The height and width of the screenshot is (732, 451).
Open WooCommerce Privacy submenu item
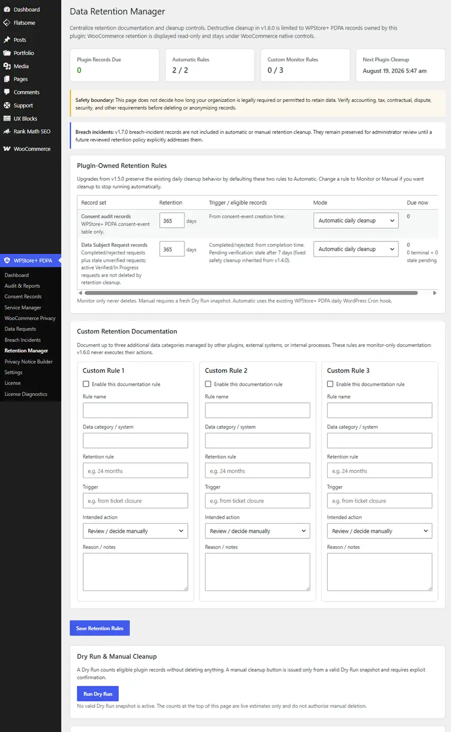click(30, 318)
